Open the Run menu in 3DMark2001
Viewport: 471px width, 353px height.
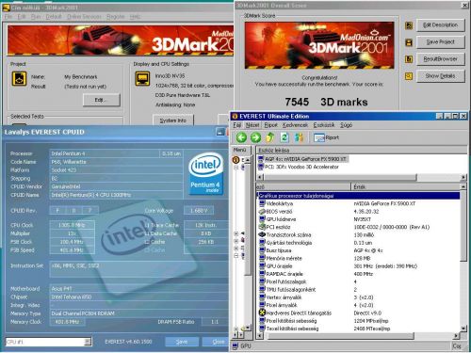36,16
